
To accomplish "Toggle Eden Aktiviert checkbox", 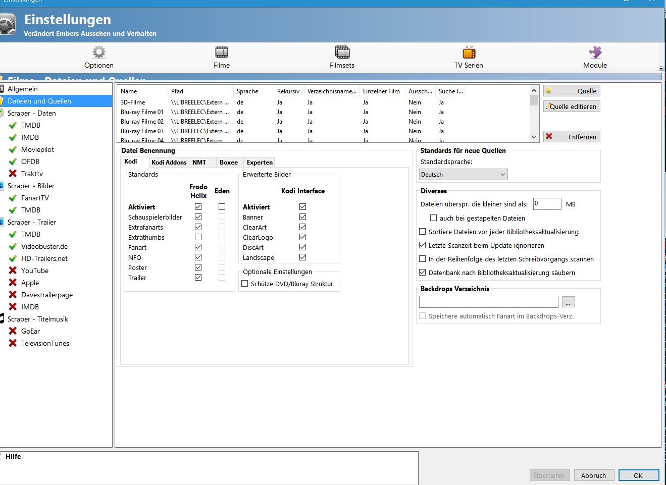I will pos(222,207).
